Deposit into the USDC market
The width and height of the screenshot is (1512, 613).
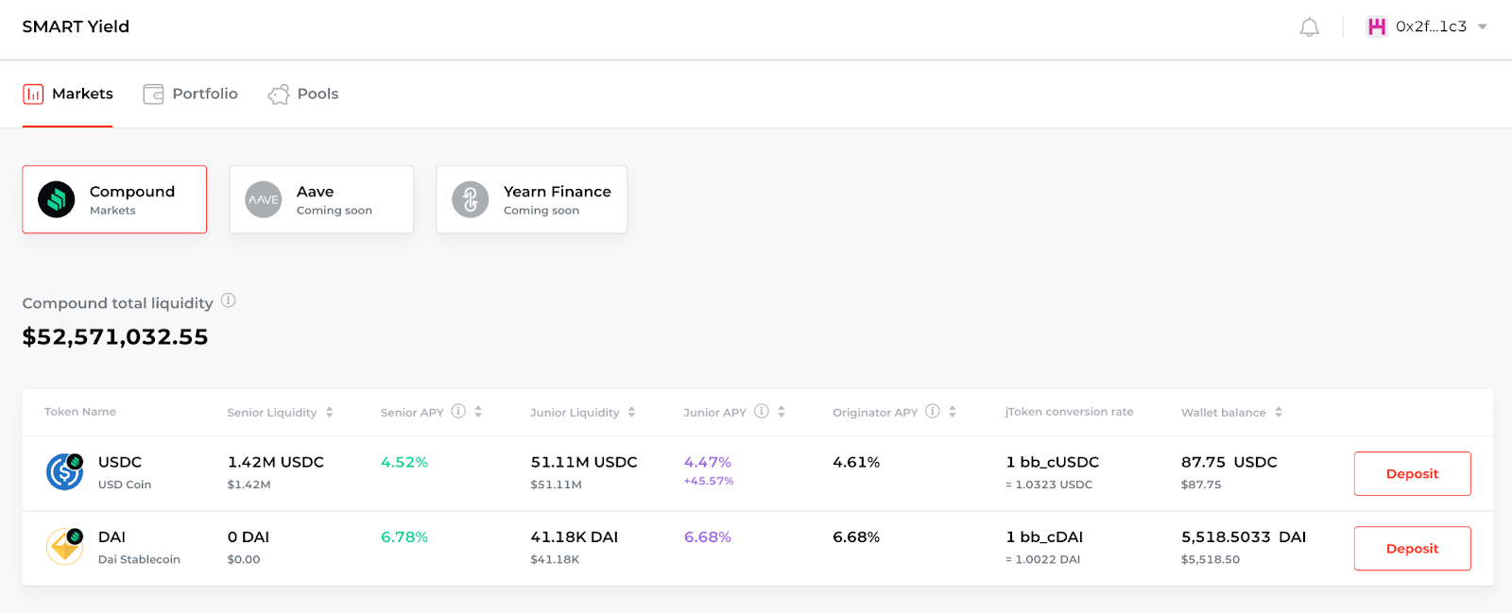click(x=1412, y=473)
